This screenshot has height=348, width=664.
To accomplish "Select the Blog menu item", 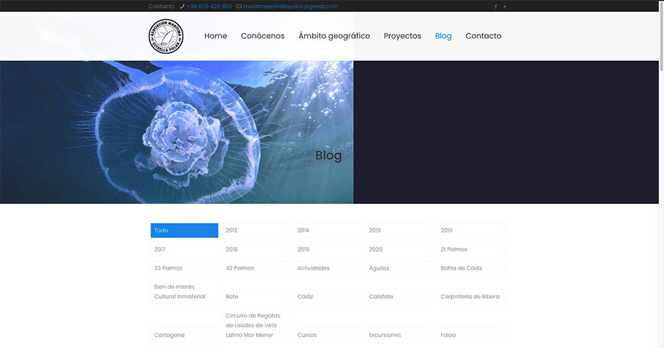I will (443, 36).
